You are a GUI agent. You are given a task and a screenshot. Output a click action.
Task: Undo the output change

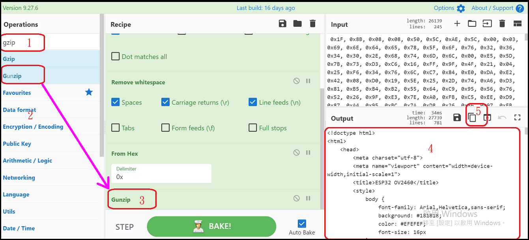coord(502,117)
